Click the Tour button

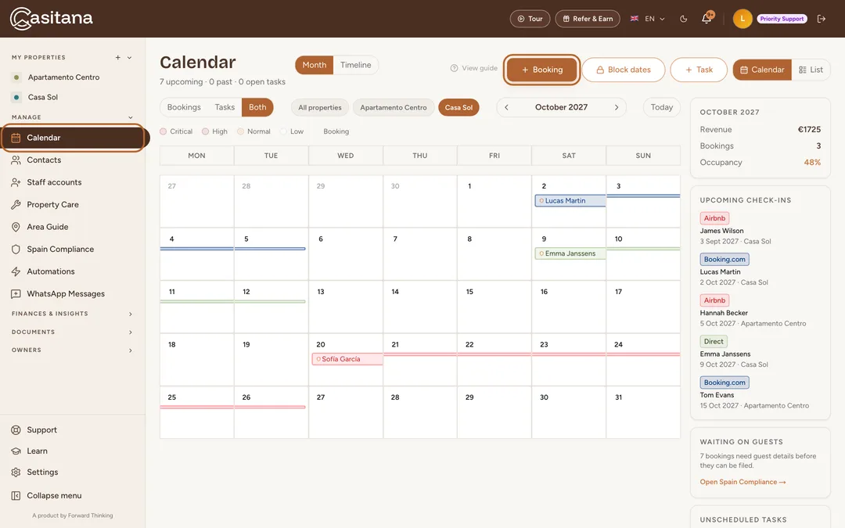(530, 19)
